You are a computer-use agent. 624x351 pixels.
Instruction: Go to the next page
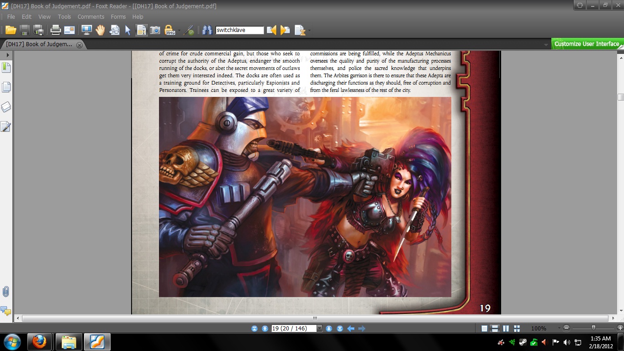pos(329,328)
